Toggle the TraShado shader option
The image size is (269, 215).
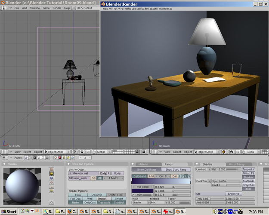pos(248,181)
